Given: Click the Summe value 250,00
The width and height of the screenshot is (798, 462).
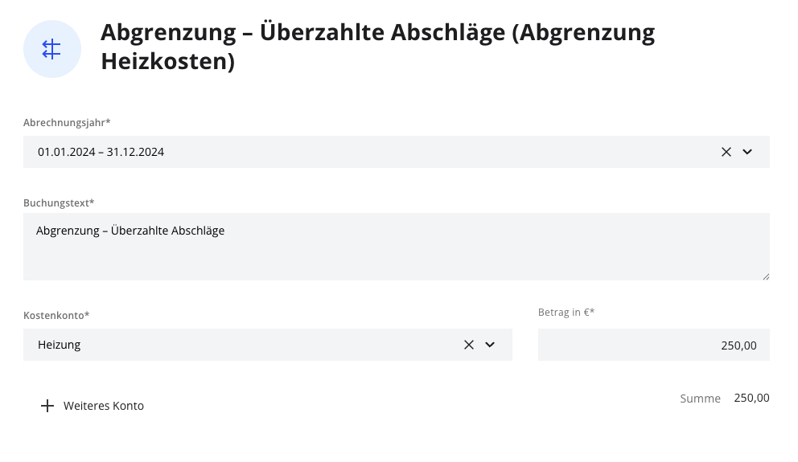Looking at the screenshot, I should point(751,398).
